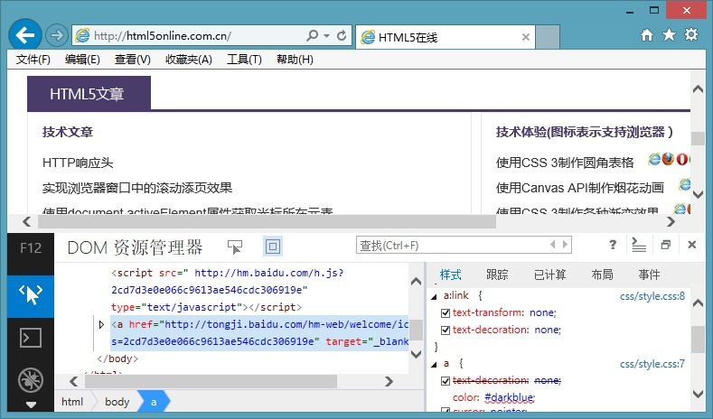Select the a element breadcrumb
Screen dimensions: 713x419
[x=154, y=402]
